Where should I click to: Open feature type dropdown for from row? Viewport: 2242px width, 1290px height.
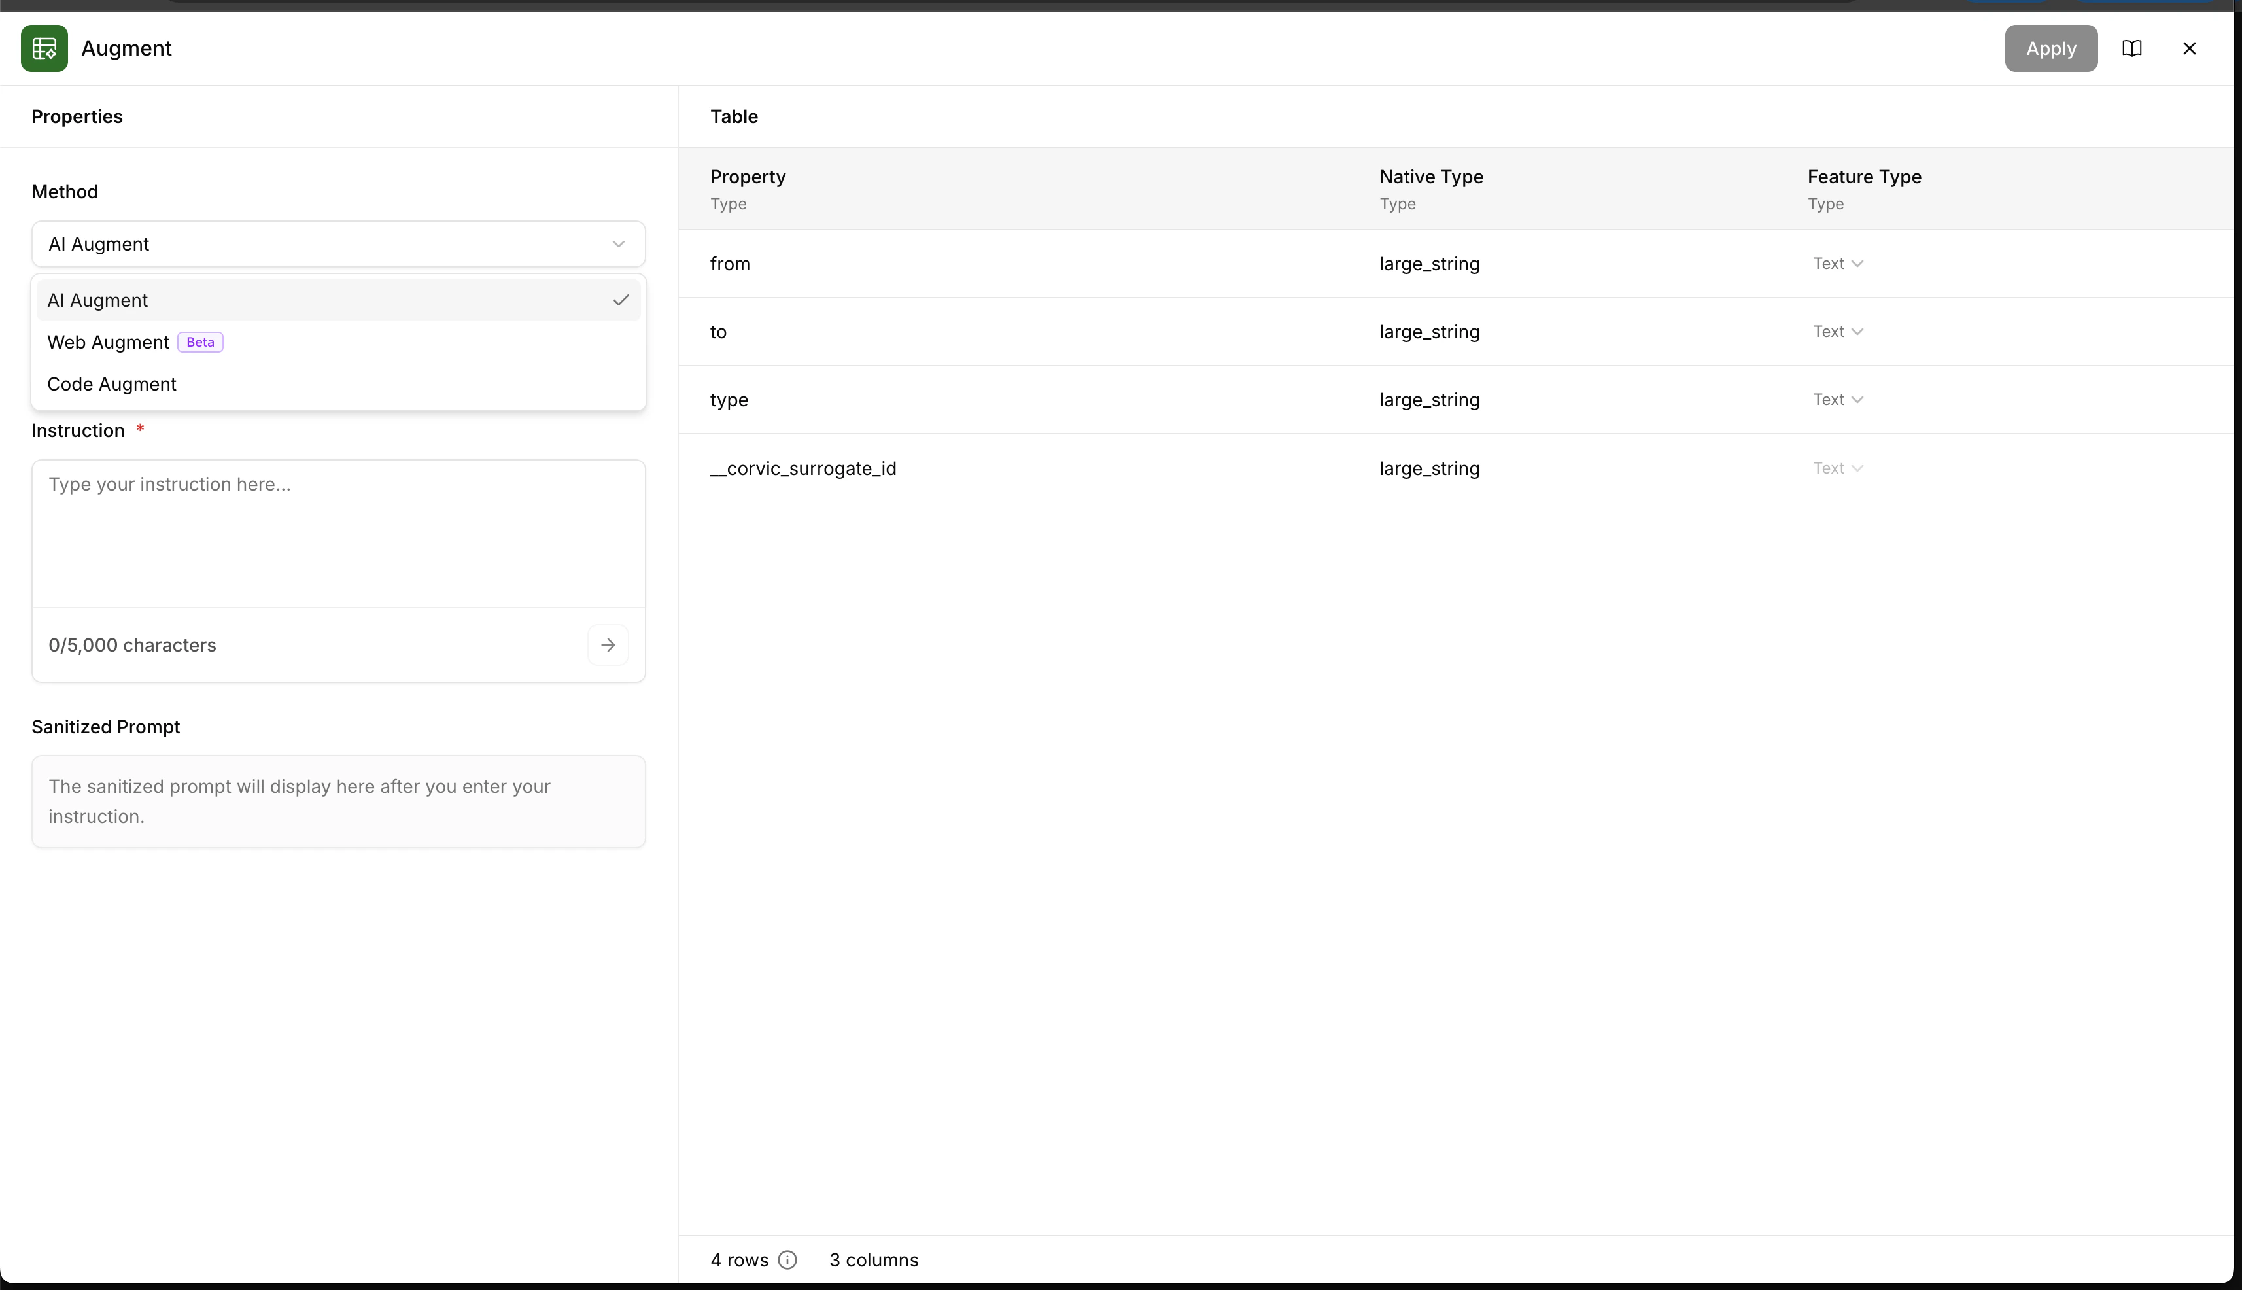coord(1837,262)
